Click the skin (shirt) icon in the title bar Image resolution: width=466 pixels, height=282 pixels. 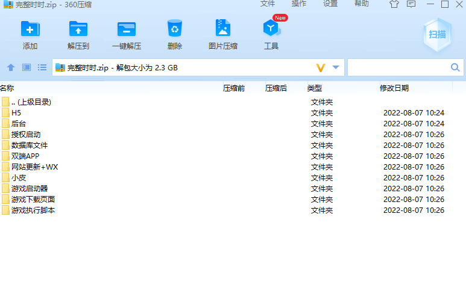click(x=394, y=4)
